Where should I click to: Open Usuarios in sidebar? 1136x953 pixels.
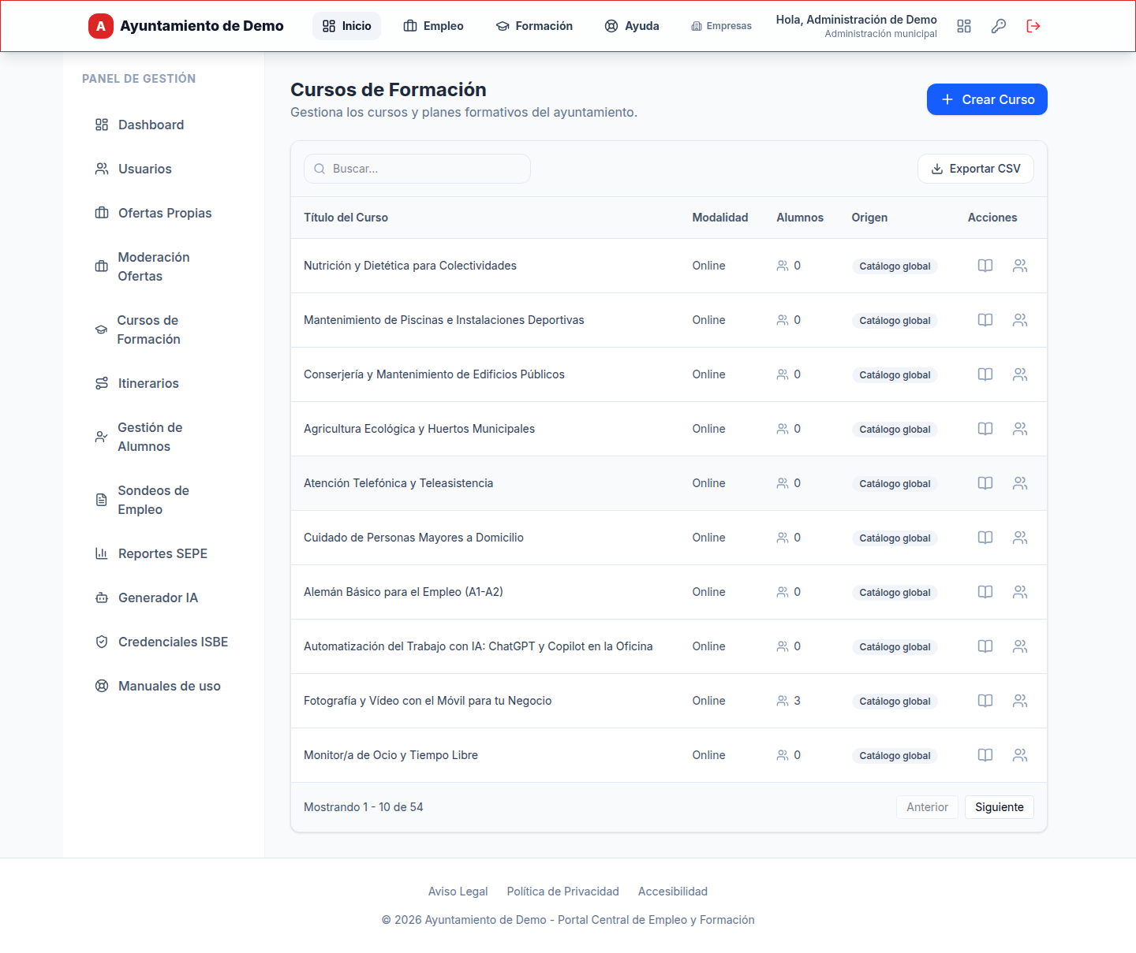tap(163, 169)
